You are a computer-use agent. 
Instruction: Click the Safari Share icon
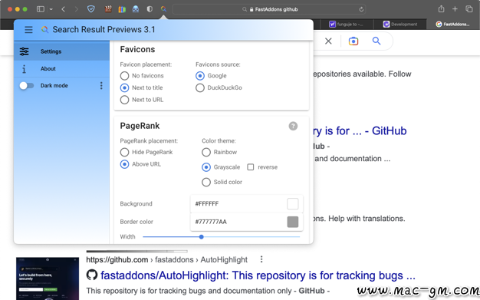point(441,9)
